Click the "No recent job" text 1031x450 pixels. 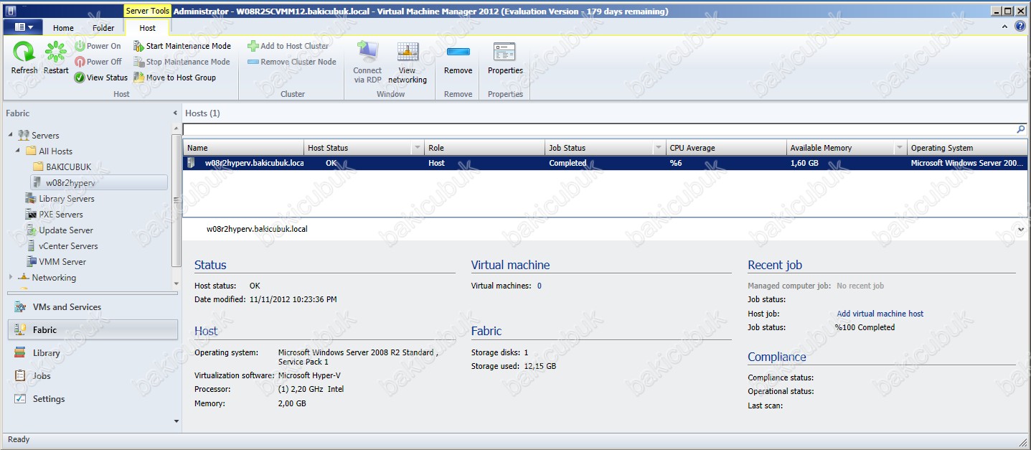[860, 286]
